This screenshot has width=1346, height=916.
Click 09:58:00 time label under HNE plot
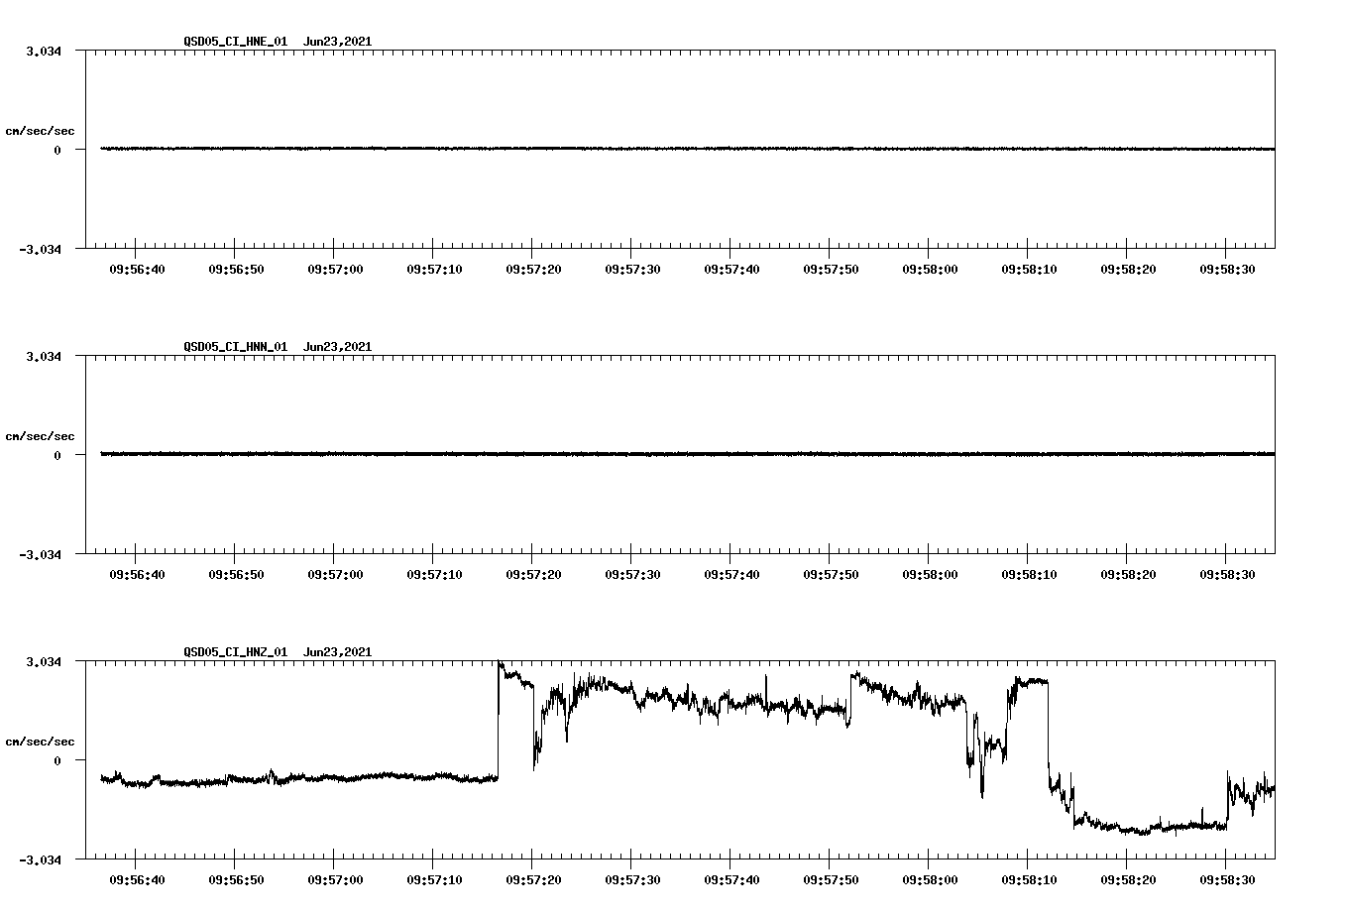pyautogui.click(x=930, y=269)
